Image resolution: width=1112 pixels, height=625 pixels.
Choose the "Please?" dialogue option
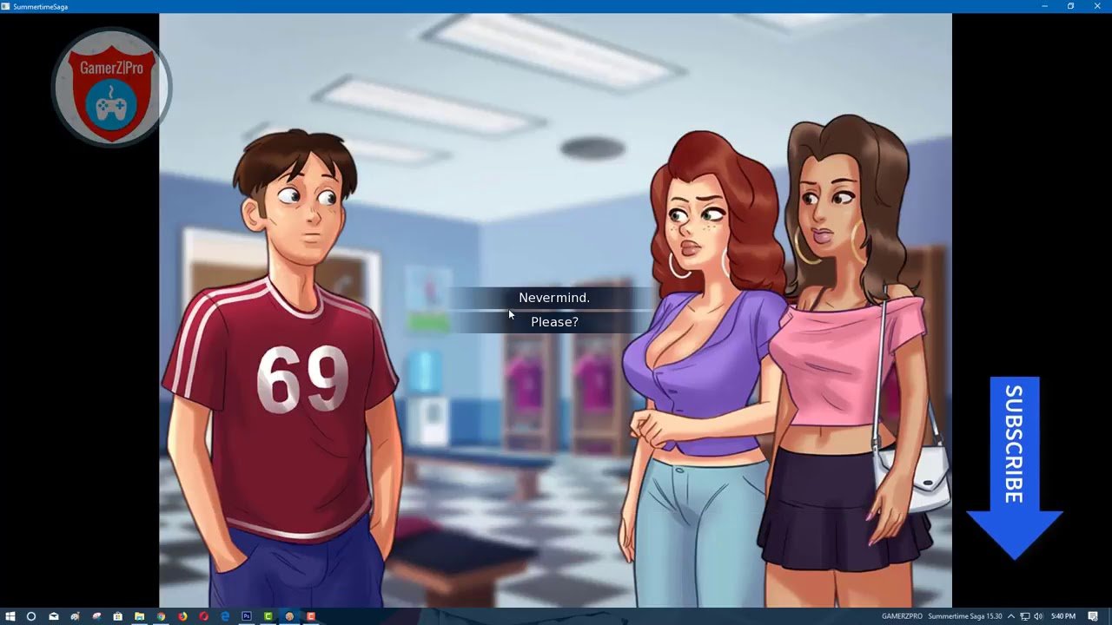point(554,322)
